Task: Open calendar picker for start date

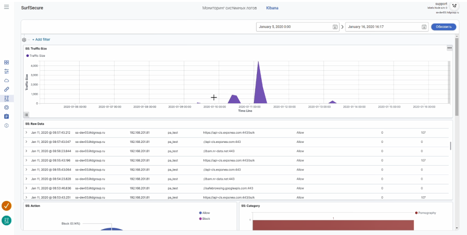Action: tap(335, 27)
